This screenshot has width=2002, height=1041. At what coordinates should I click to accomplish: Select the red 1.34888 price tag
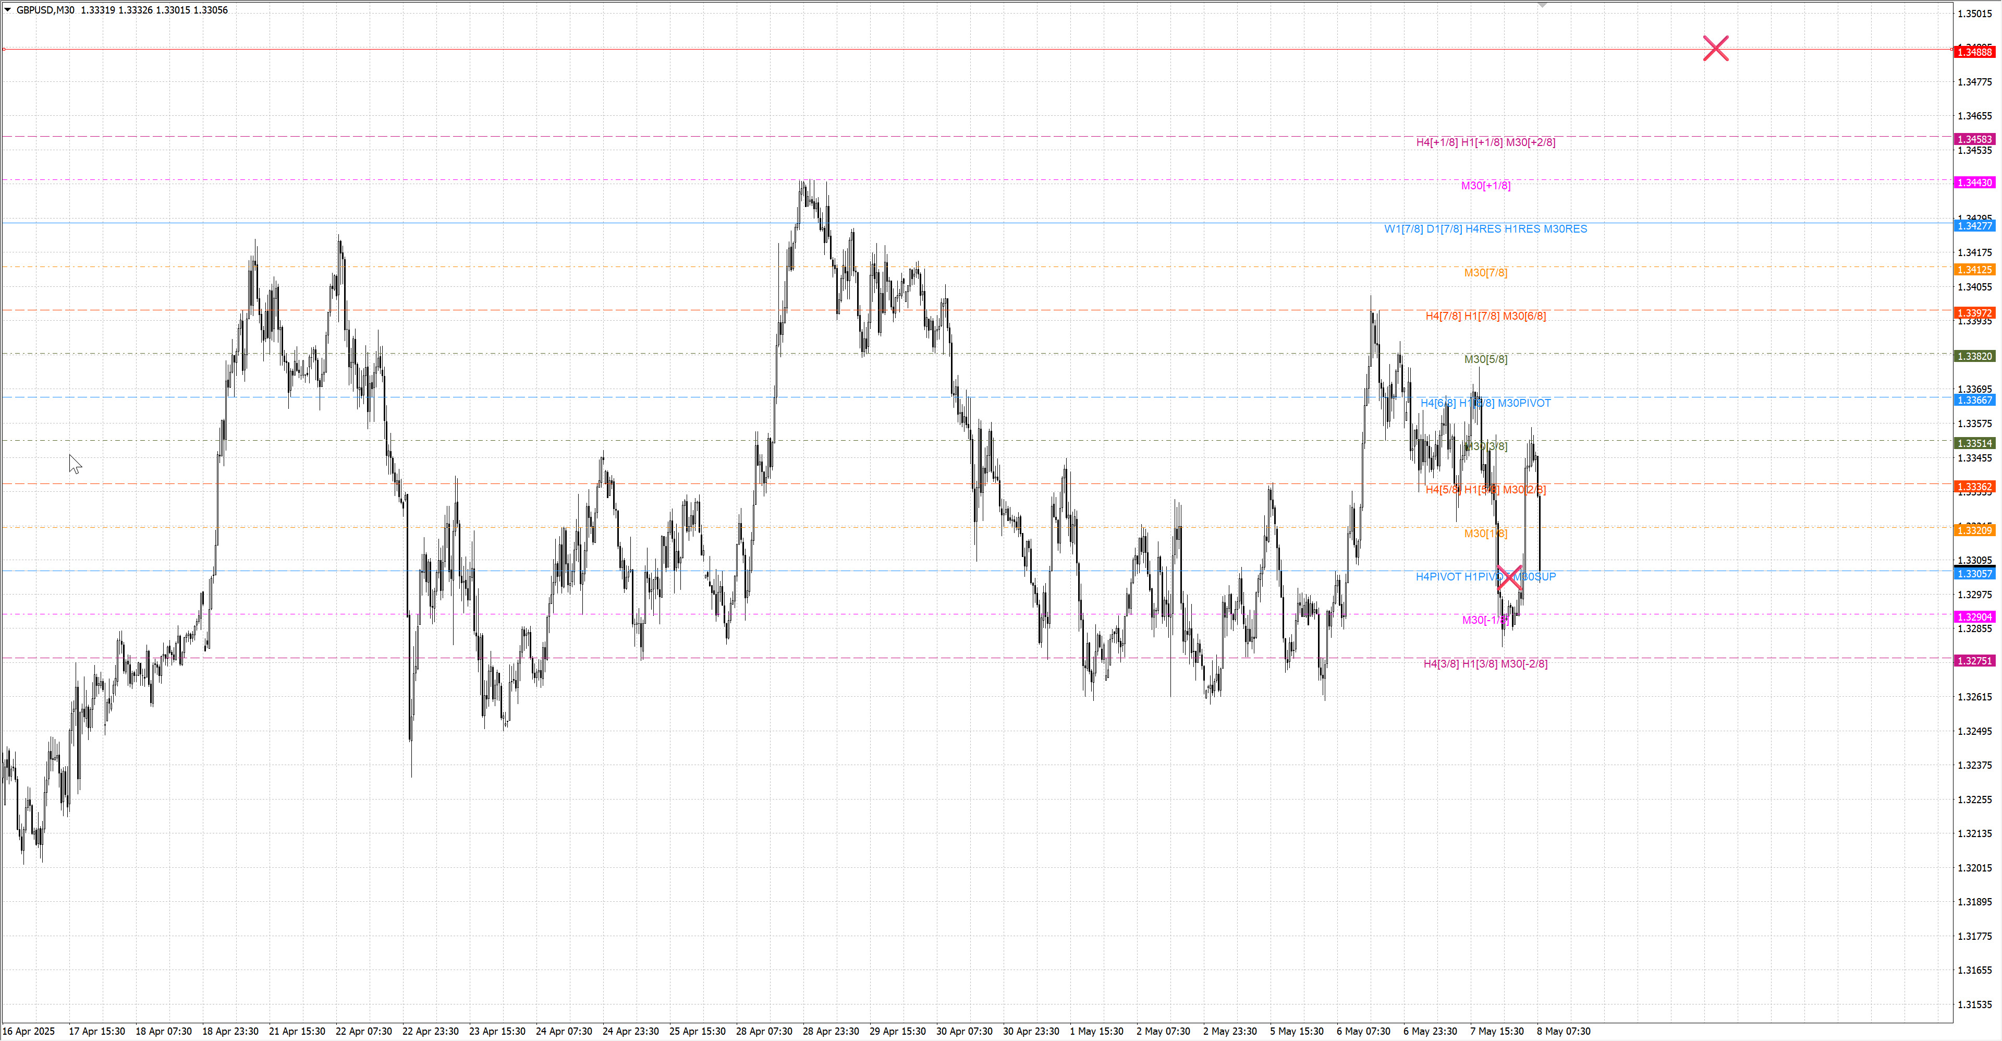1974,52
